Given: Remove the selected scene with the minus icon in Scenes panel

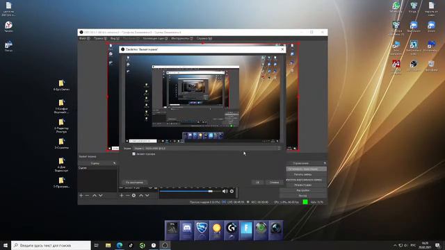Looking at the screenshot, I should click(x=87, y=195).
